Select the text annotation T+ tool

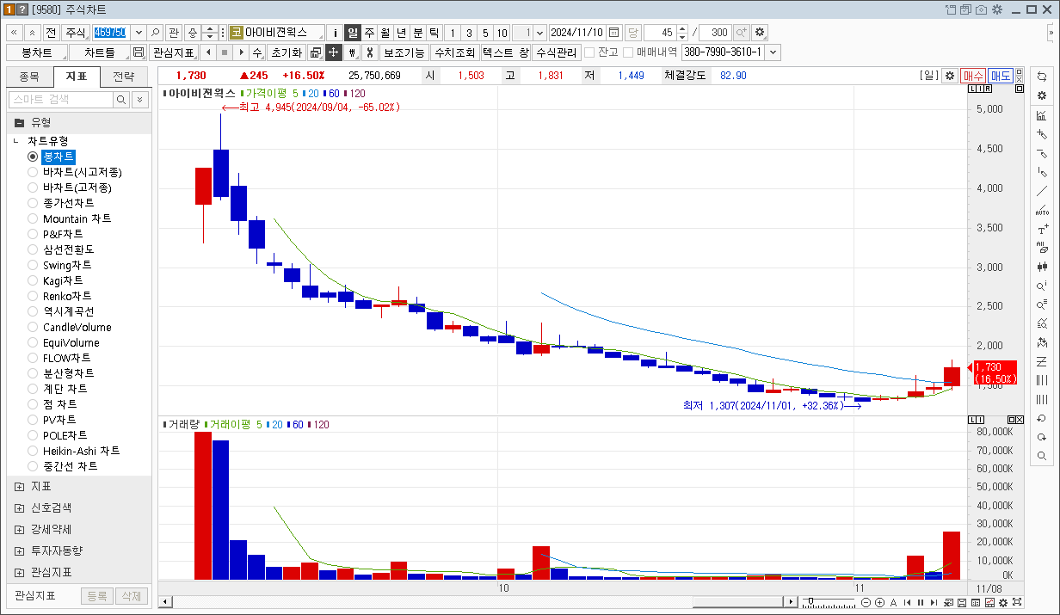pyautogui.click(x=1042, y=230)
